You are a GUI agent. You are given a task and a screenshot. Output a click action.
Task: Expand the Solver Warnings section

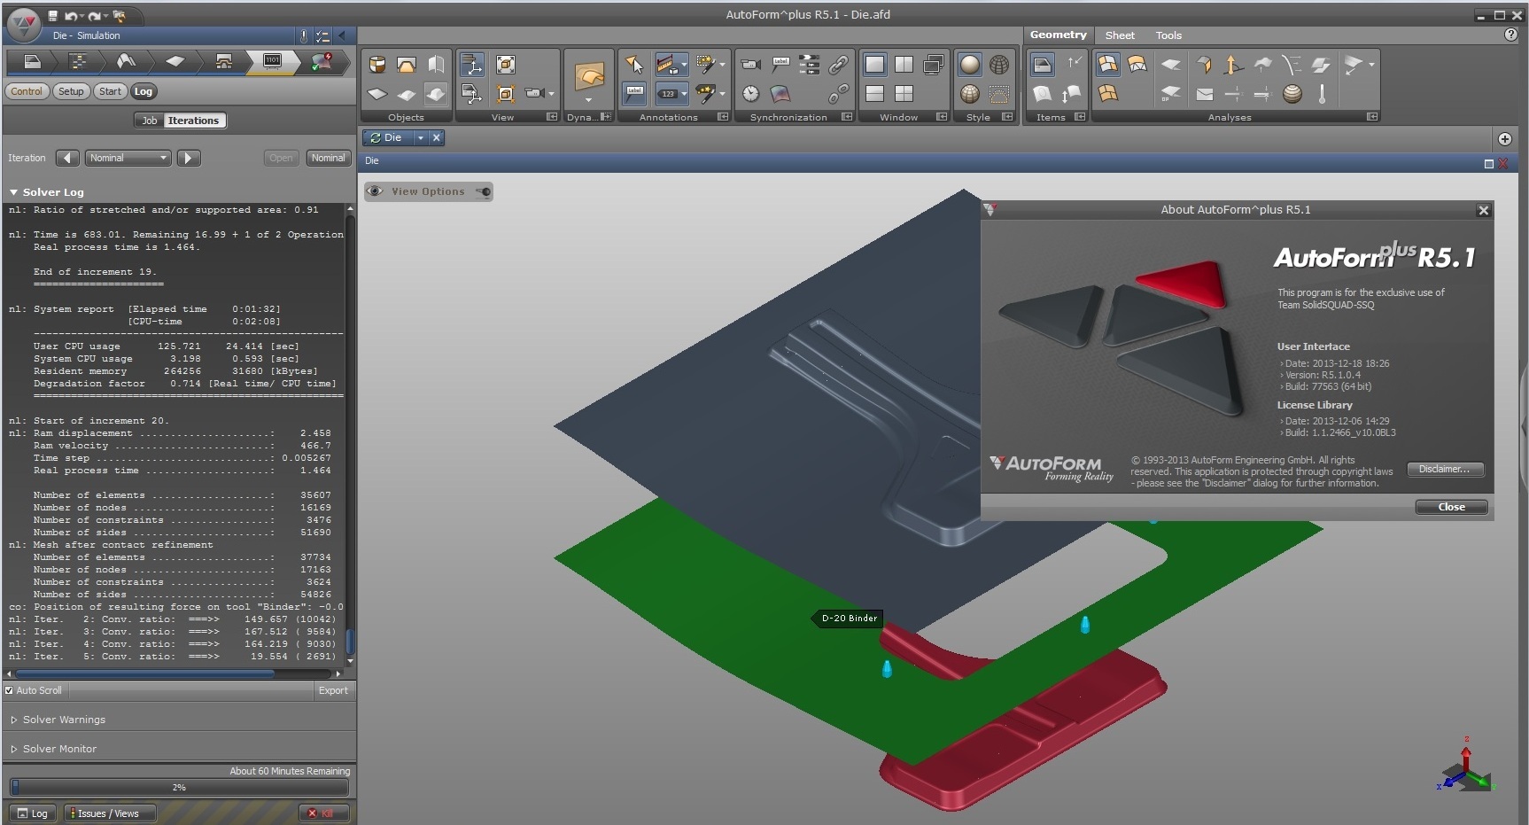click(14, 720)
